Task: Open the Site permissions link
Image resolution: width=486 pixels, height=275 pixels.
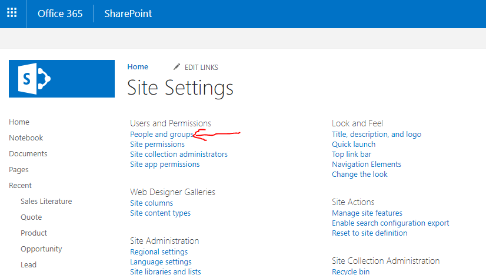Action: [x=157, y=145]
